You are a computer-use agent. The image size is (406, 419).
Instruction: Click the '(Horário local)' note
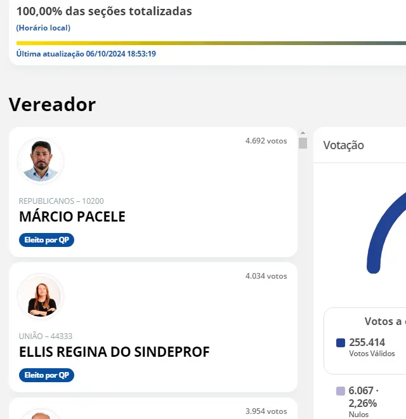[43, 28]
